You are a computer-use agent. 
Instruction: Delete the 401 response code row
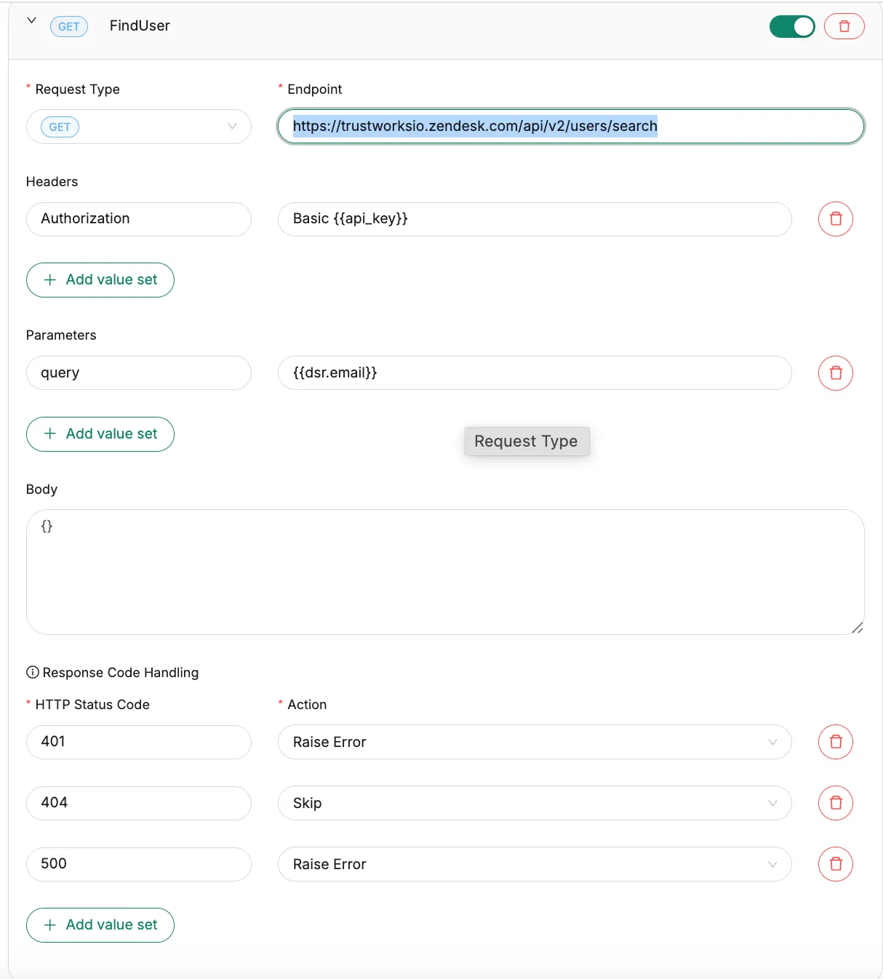(836, 742)
